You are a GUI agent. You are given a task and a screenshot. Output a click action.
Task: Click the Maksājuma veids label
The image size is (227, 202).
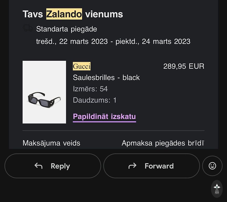(51, 143)
